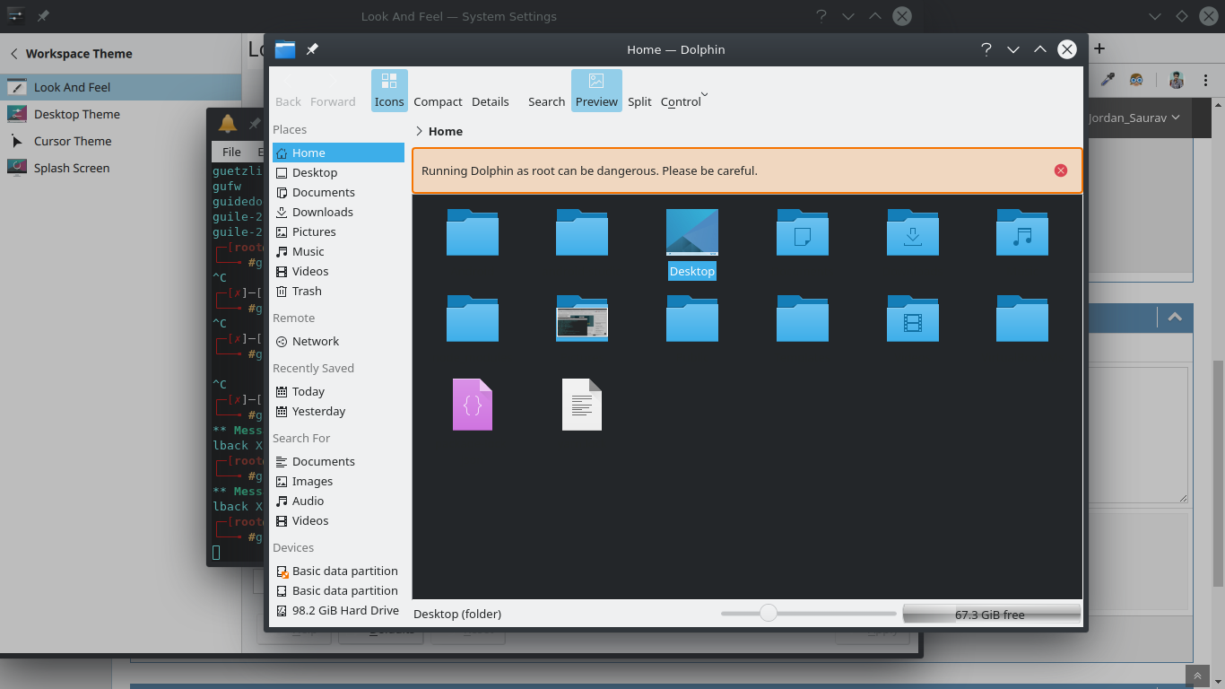The width and height of the screenshot is (1225, 689).
Task: Select Trash in Places sidebar
Action: point(306,291)
